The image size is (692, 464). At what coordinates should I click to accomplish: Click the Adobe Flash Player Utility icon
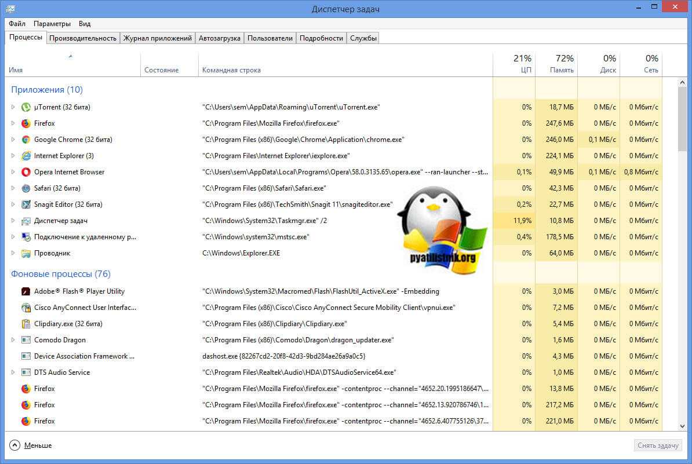pos(26,291)
